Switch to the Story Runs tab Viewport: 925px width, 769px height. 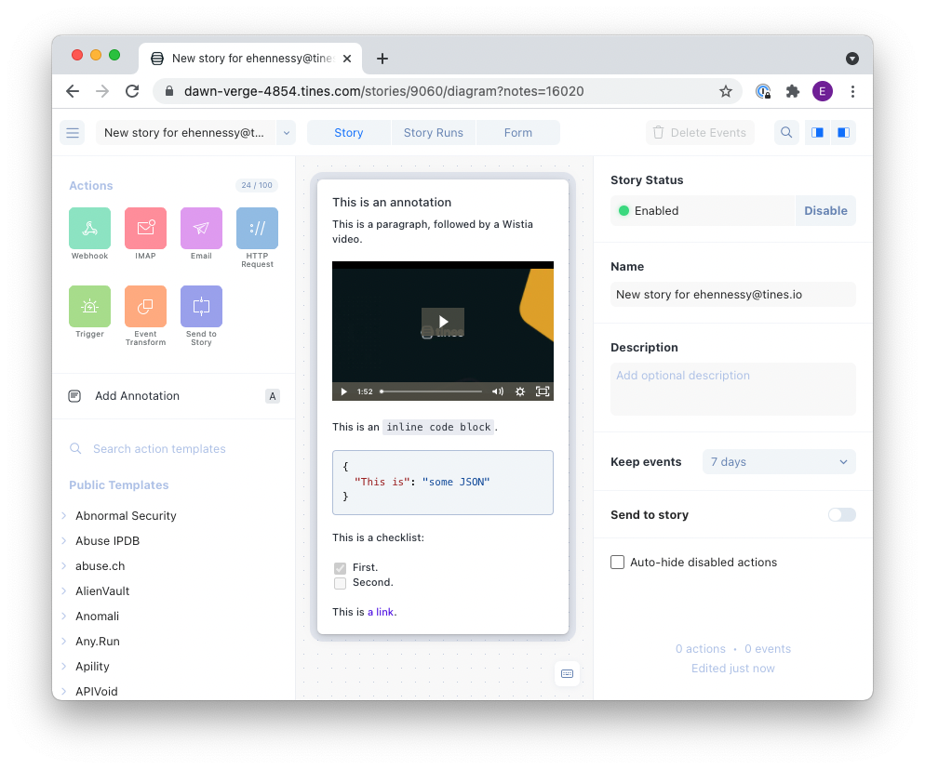pos(433,133)
